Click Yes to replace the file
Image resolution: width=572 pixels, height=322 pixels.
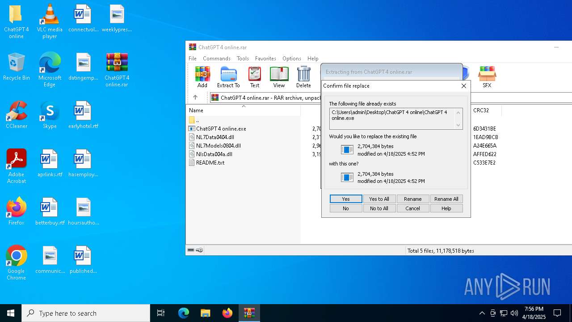point(346,199)
